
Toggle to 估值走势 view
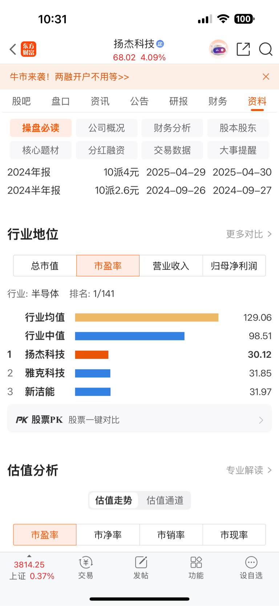click(114, 500)
